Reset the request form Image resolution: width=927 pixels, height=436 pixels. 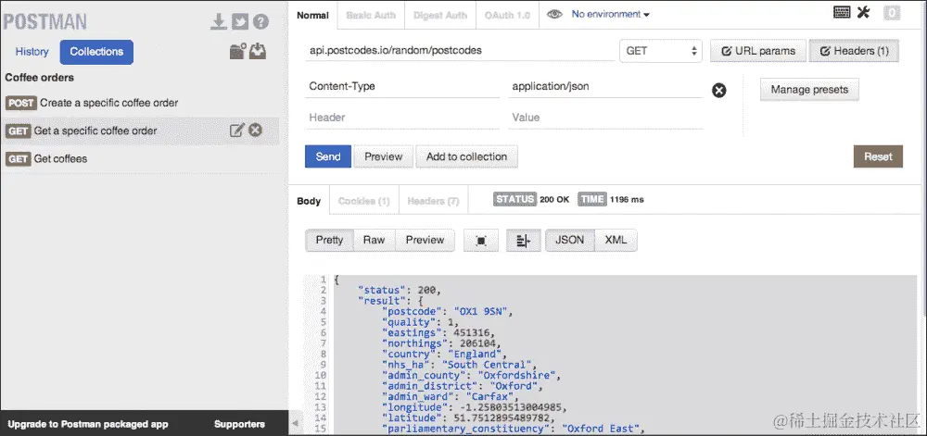[x=878, y=156]
